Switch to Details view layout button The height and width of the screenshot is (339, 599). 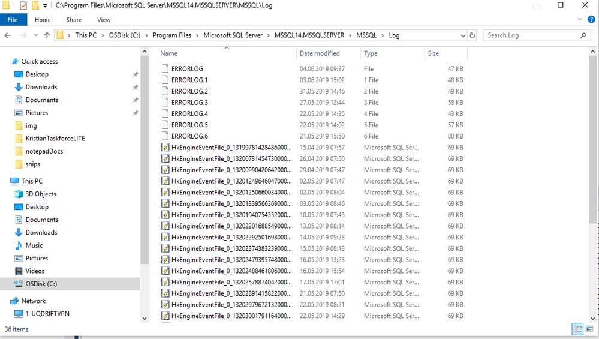coord(577,329)
